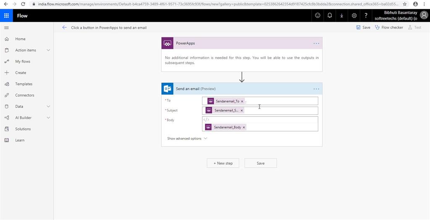
Task: Open the app launcher waffle icon
Action: [6, 16]
